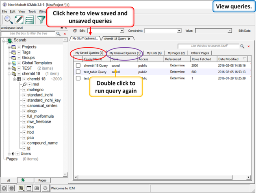Image resolution: width=256 pixels, height=193 pixels.
Task: Click the Edit Data button
Action: click(244, 31)
